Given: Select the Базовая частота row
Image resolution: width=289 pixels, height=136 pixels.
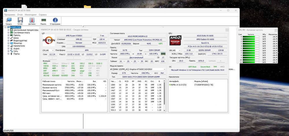Looking at the screenshot, I should [x=75, y=88].
